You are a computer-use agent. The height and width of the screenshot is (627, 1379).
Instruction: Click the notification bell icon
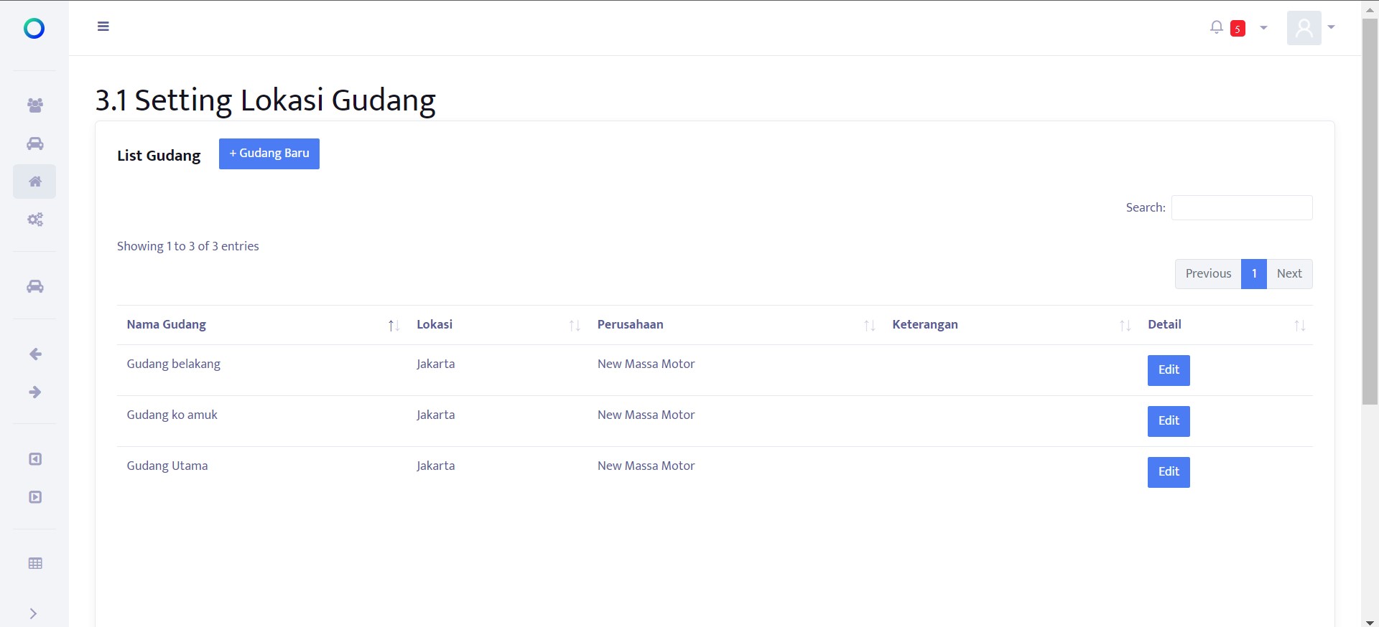click(x=1216, y=27)
